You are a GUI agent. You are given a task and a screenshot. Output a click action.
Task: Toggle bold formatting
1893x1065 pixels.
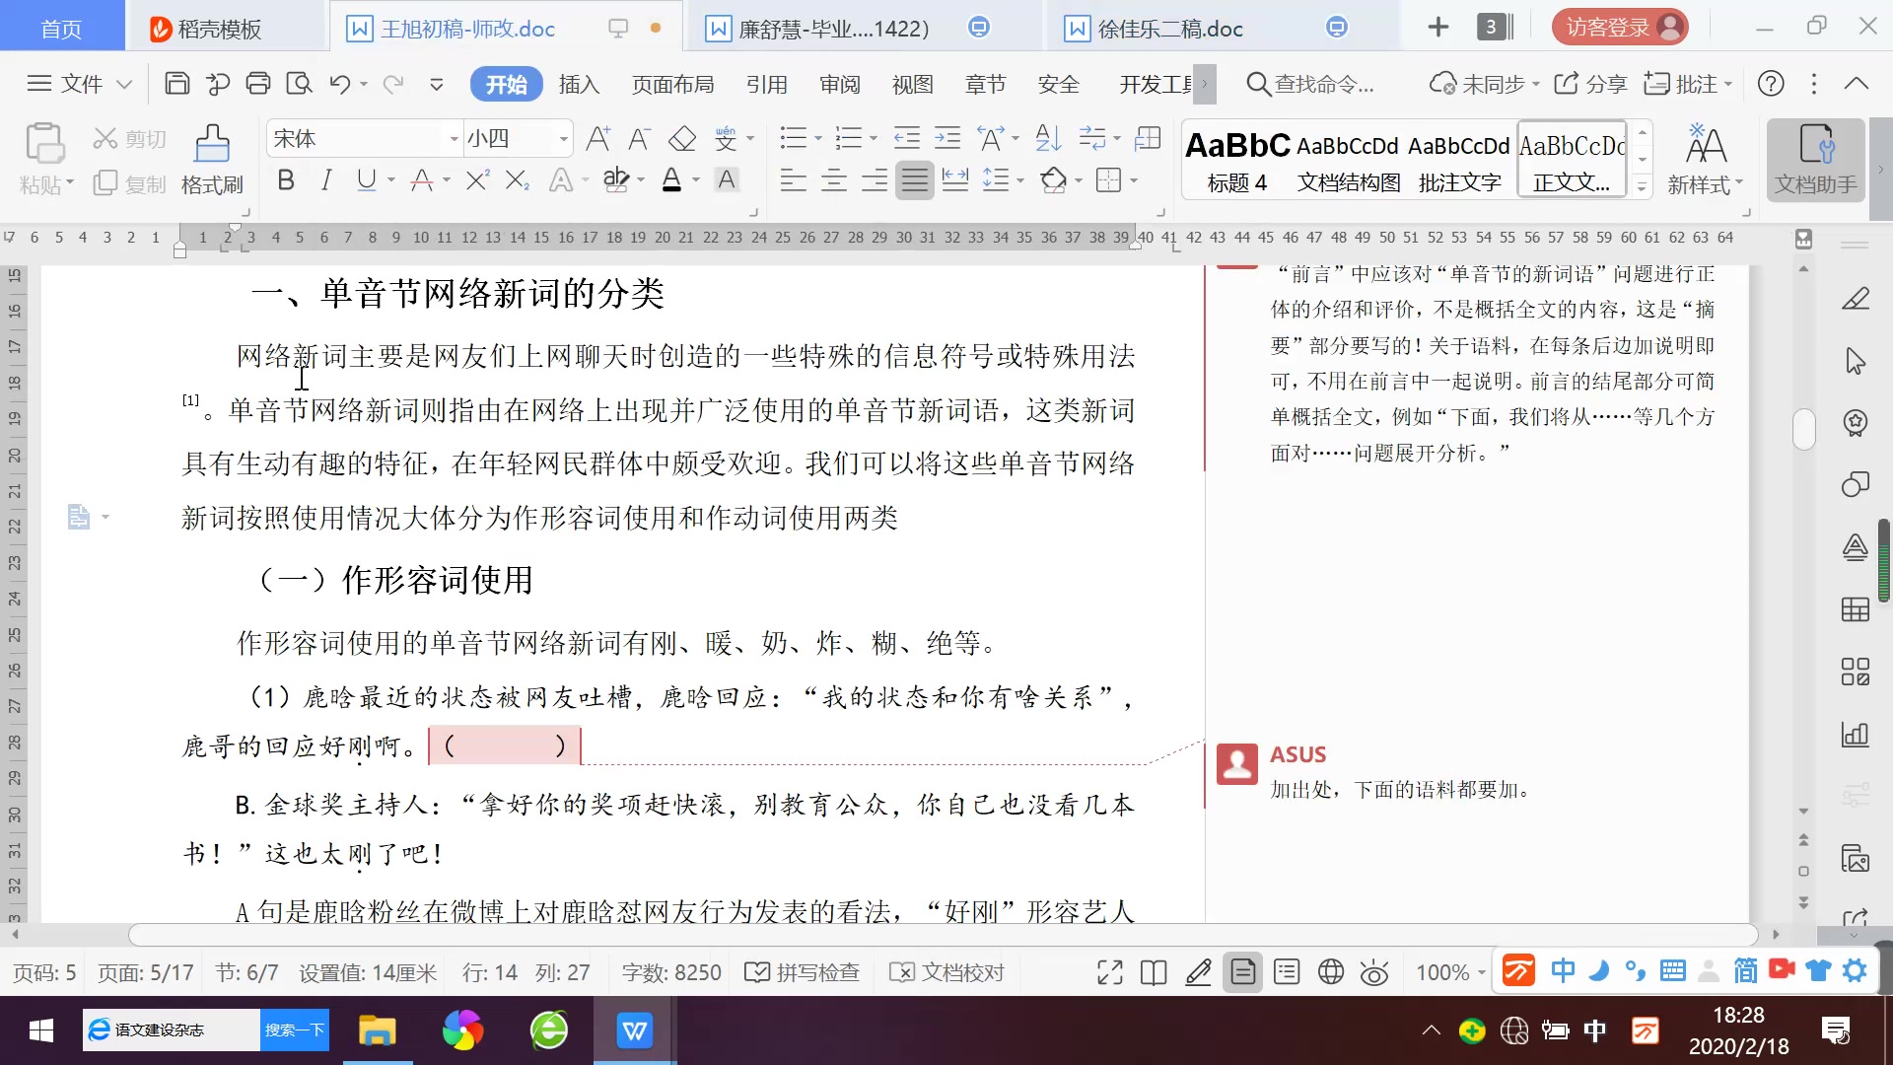[x=286, y=179]
